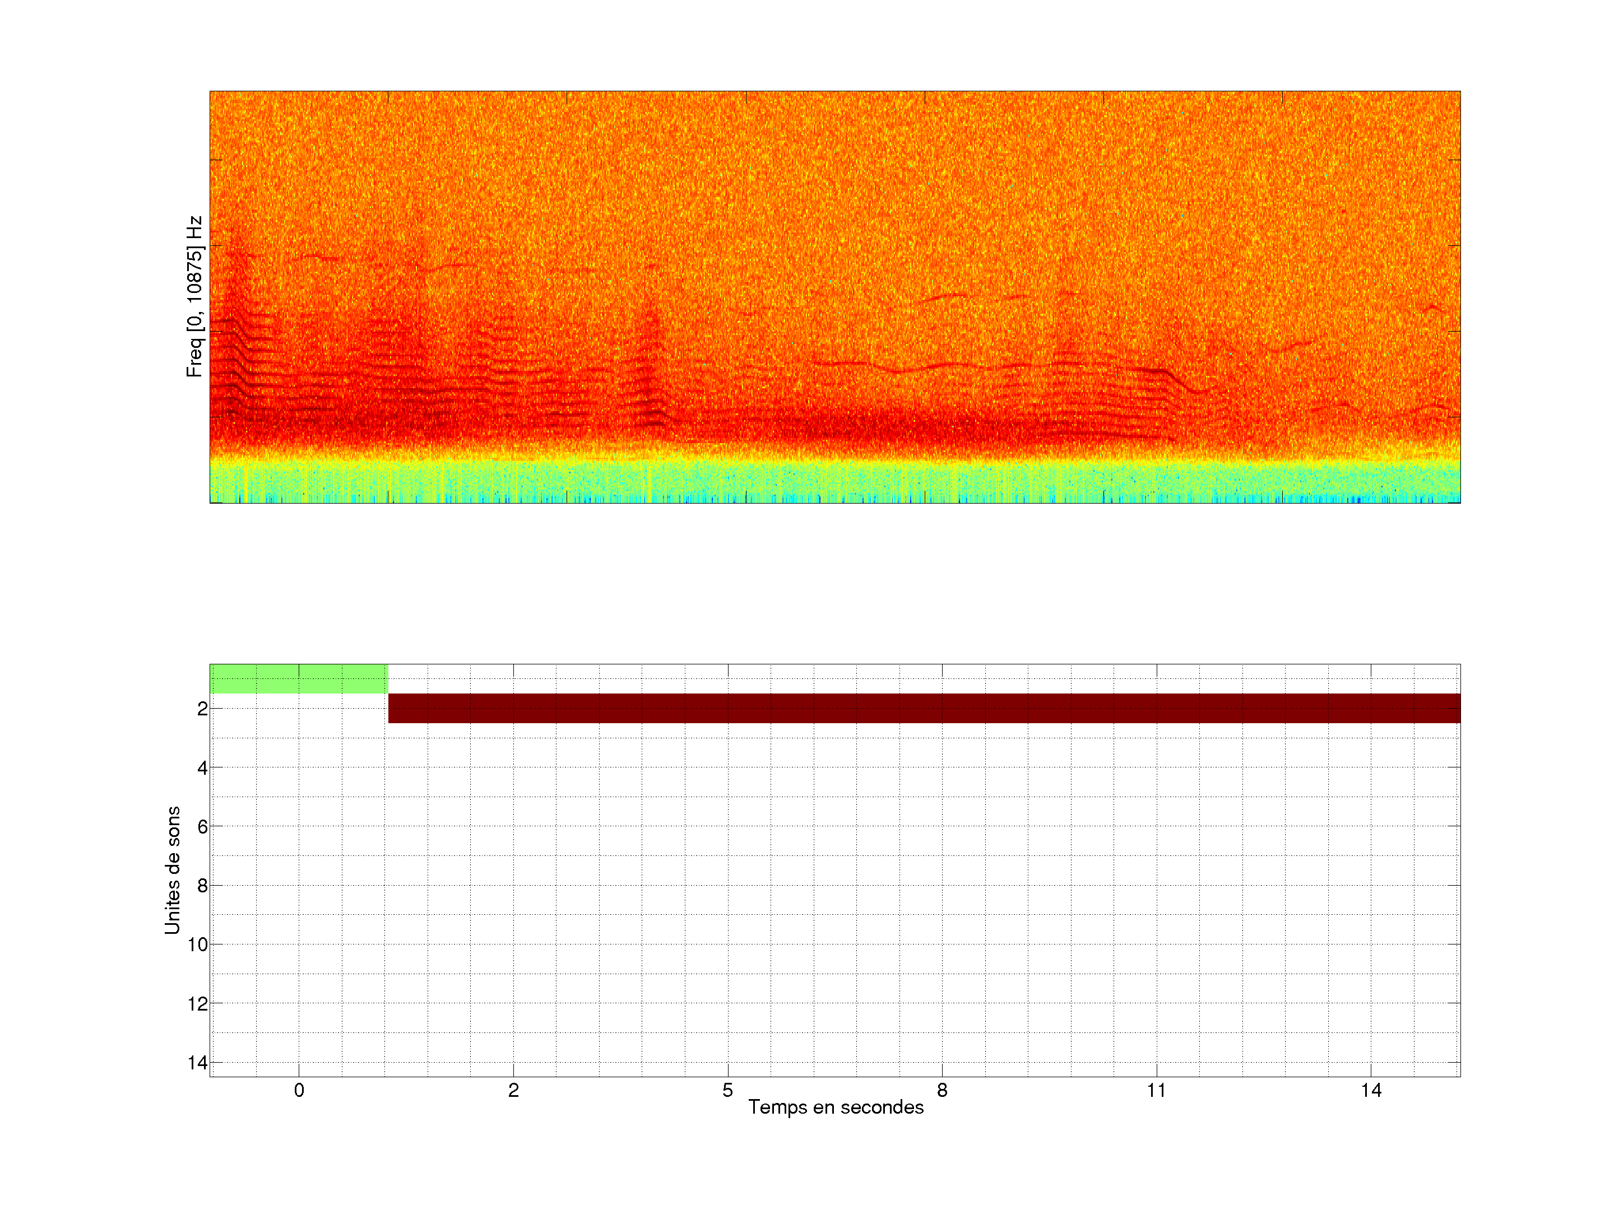1614x1210 pixels.
Task: Click the green bar in sound unit row 1
Action: pos(299,678)
